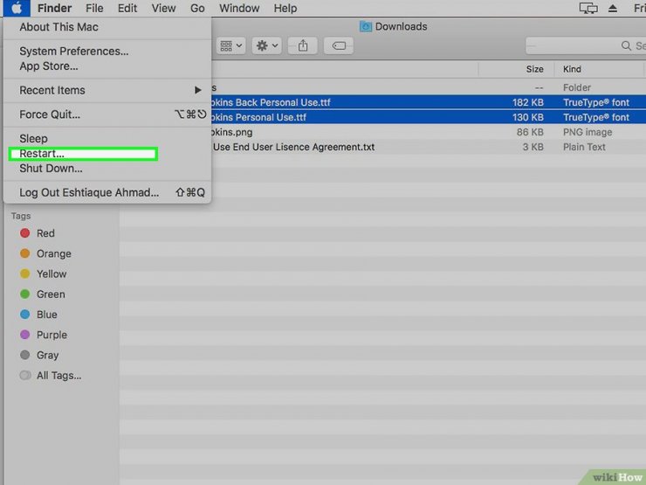646x485 pixels.
Task: Sort by the Size column header
Action: (534, 69)
